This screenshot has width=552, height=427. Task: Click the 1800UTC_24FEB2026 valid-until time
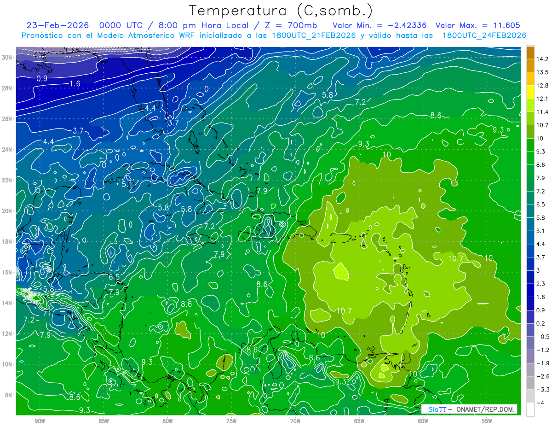pos(484,35)
